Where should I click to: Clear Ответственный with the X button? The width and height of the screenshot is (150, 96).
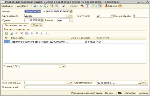click(143, 83)
